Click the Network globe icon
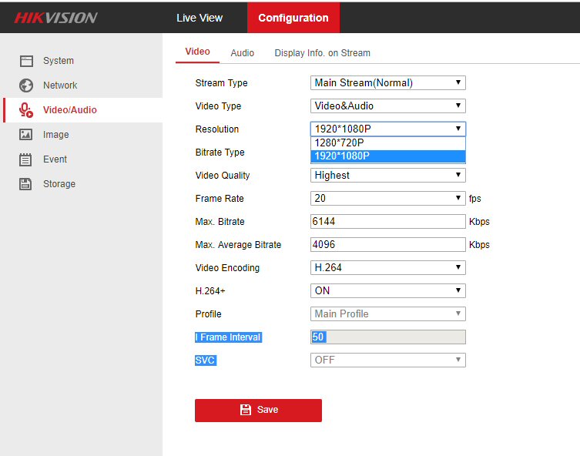Image resolution: width=580 pixels, height=456 pixels. [26, 85]
